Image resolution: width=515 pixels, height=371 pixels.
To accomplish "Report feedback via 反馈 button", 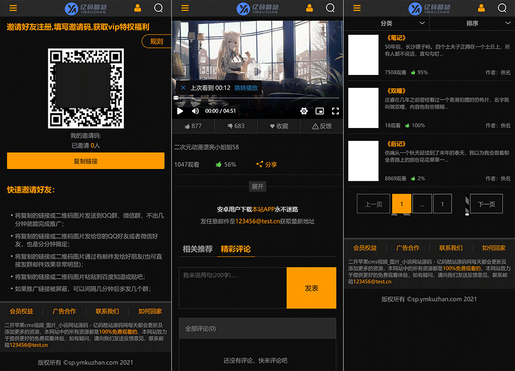I will click(x=321, y=126).
